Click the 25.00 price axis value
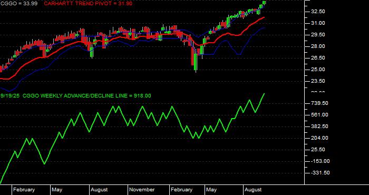The height and width of the screenshot is (195, 369). coord(318,70)
